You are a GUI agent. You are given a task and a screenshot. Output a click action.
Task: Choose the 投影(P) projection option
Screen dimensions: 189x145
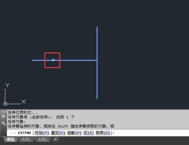74,133
